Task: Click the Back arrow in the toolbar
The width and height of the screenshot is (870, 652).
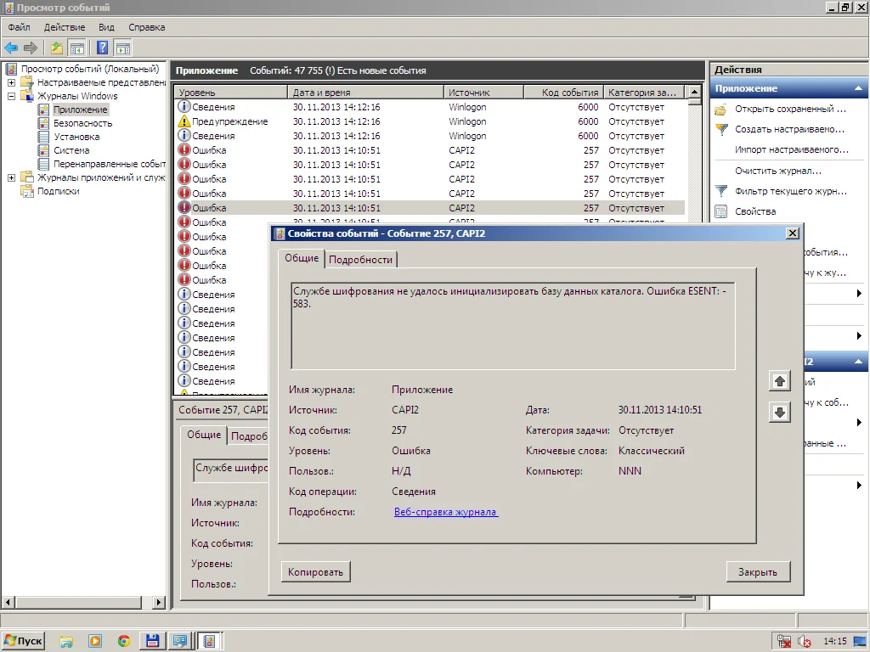Action: (11, 48)
